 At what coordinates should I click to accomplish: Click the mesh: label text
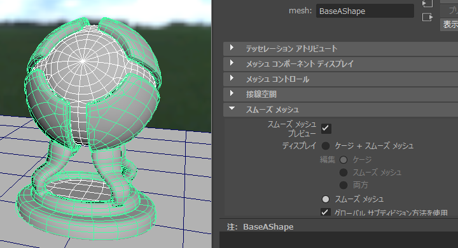[x=300, y=11]
